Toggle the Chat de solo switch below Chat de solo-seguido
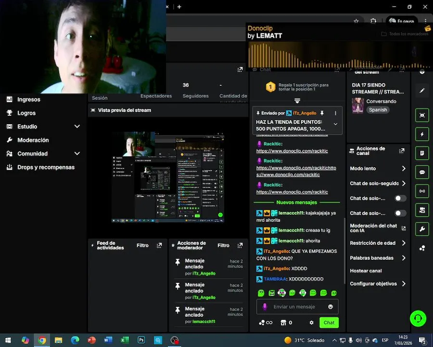The image size is (433, 347). (x=400, y=199)
